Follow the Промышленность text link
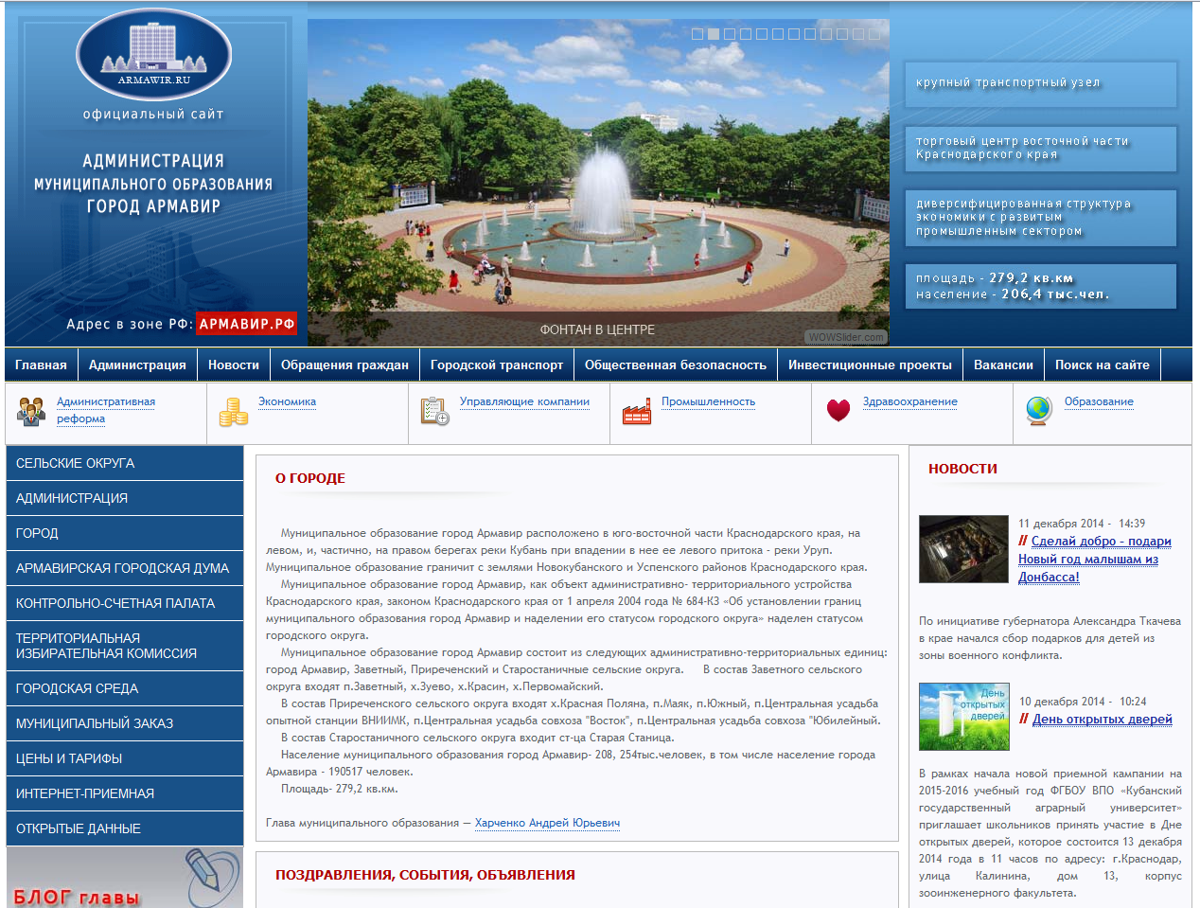Image resolution: width=1200 pixels, height=908 pixels. [708, 401]
